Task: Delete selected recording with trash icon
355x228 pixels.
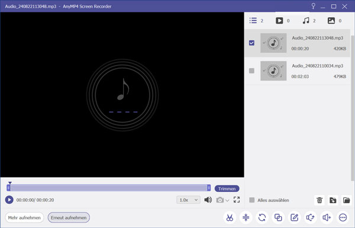Action: (x=319, y=200)
